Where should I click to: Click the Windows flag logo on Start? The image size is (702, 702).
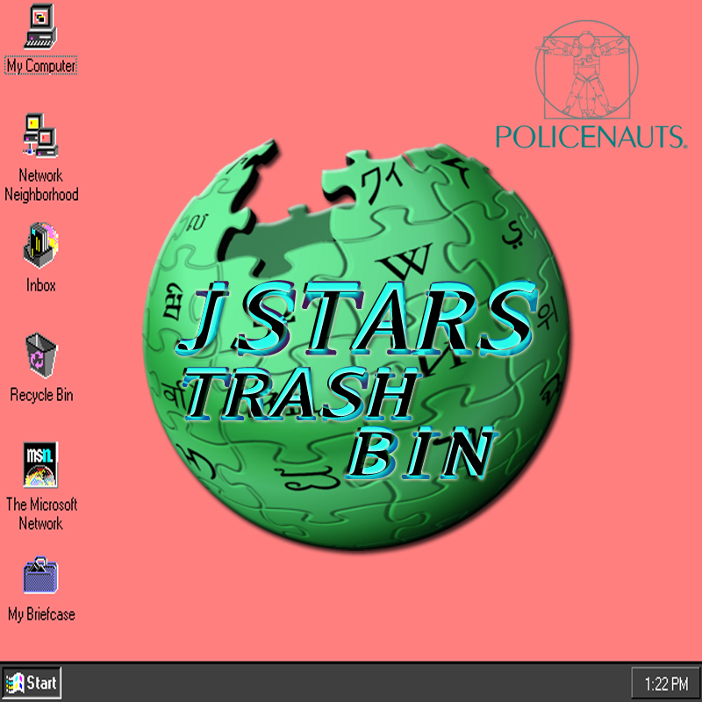tap(14, 683)
